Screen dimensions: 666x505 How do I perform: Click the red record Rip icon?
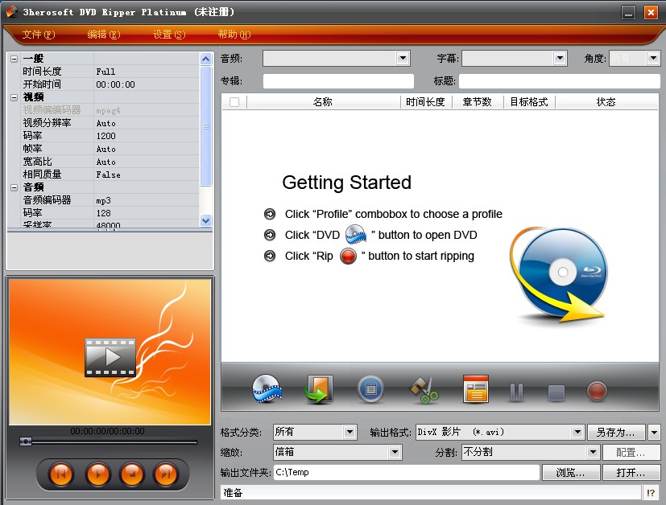(596, 391)
